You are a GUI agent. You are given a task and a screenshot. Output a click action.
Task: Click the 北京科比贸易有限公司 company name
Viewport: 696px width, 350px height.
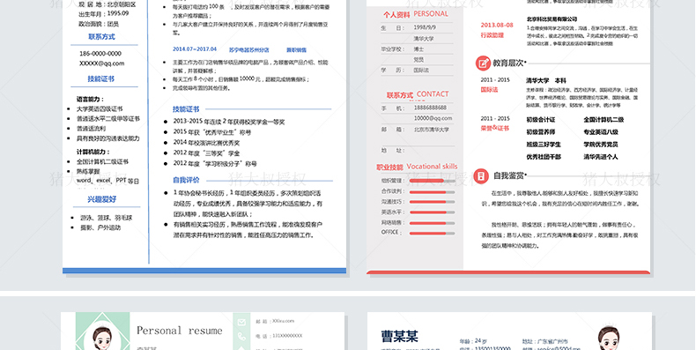[x=552, y=19]
